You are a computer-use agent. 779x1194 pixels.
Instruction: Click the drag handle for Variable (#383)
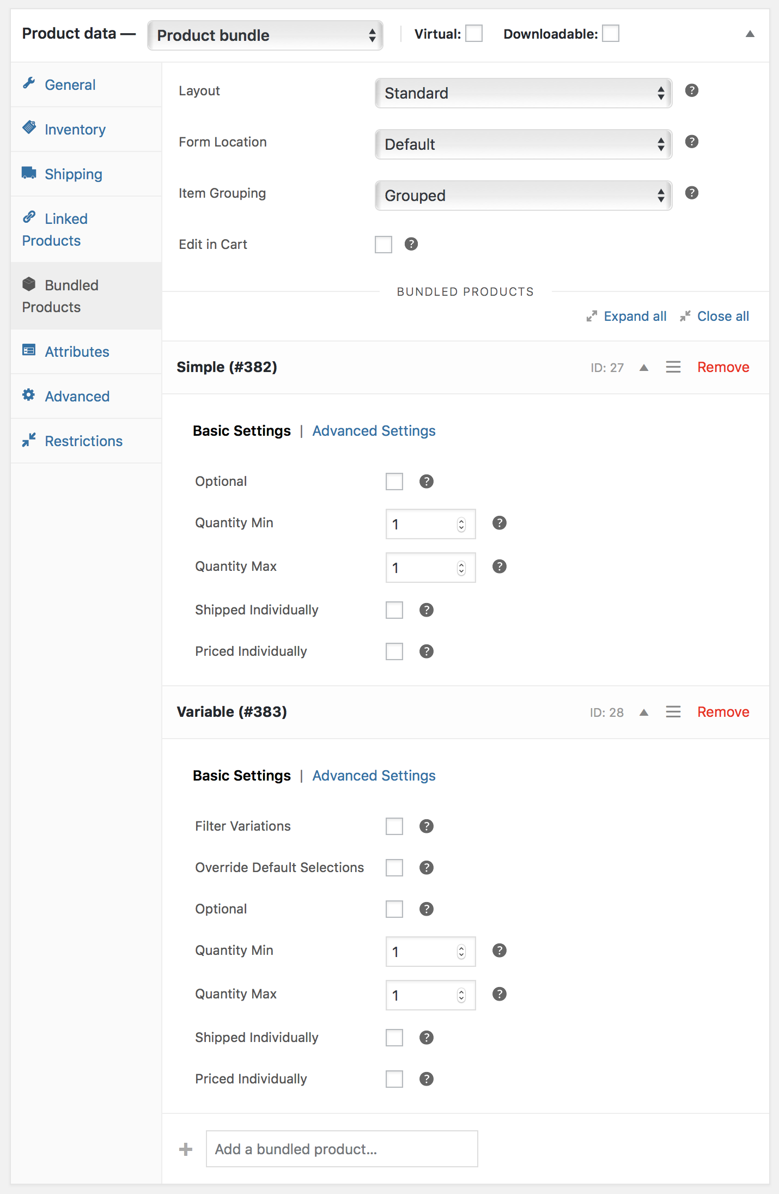pyautogui.click(x=673, y=712)
